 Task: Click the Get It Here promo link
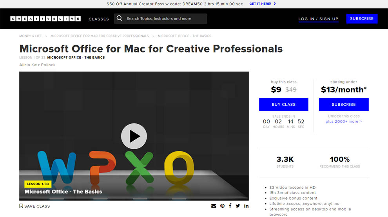click(x=260, y=4)
